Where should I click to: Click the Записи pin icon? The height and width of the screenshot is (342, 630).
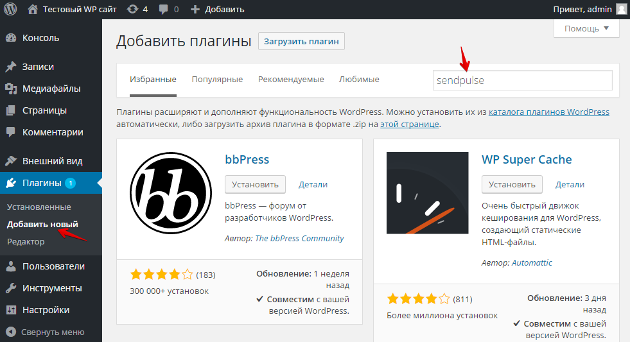coord(11,67)
